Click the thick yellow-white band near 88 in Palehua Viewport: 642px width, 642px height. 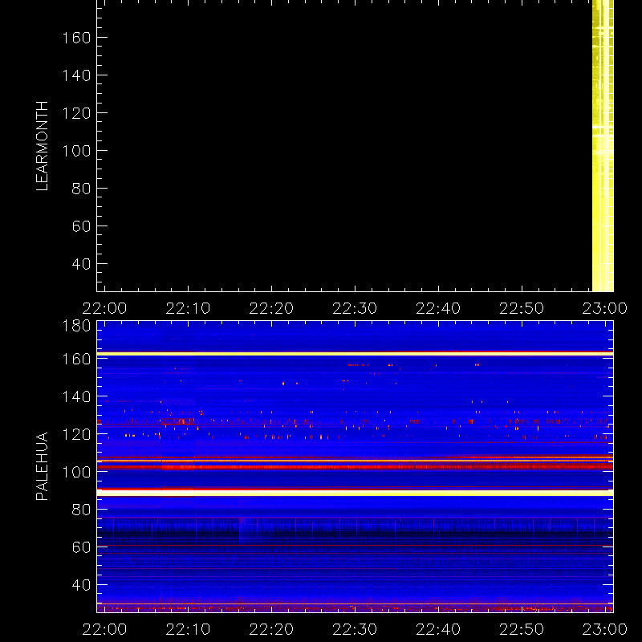[x=355, y=493]
